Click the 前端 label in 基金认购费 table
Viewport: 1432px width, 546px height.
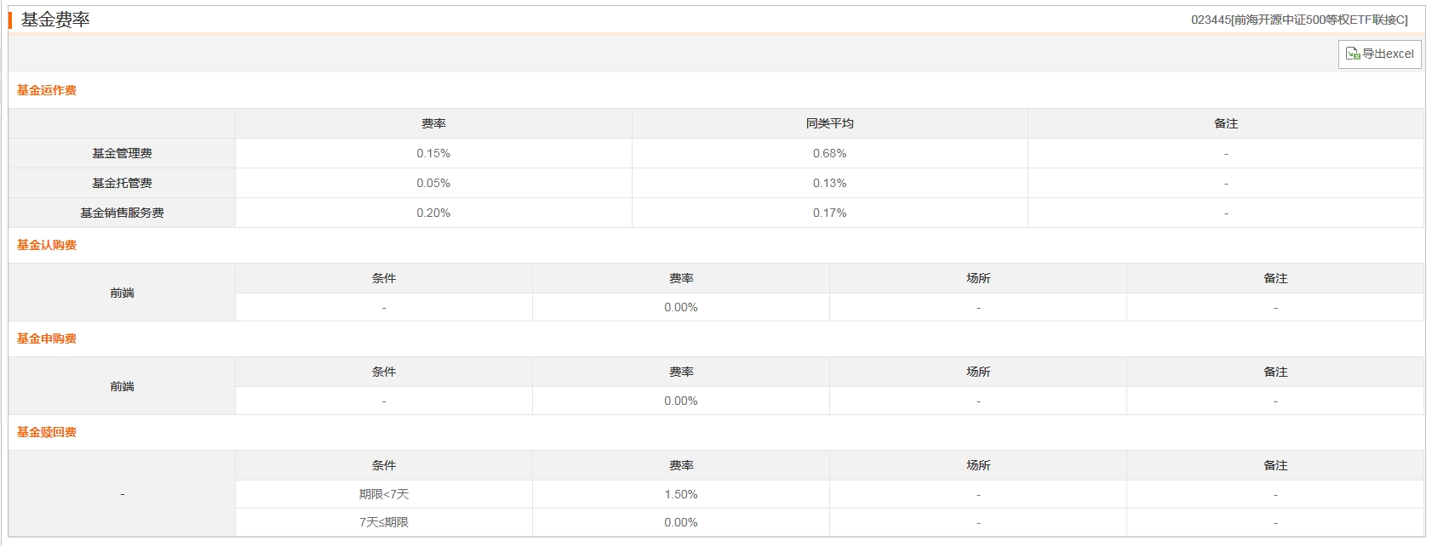[122, 293]
